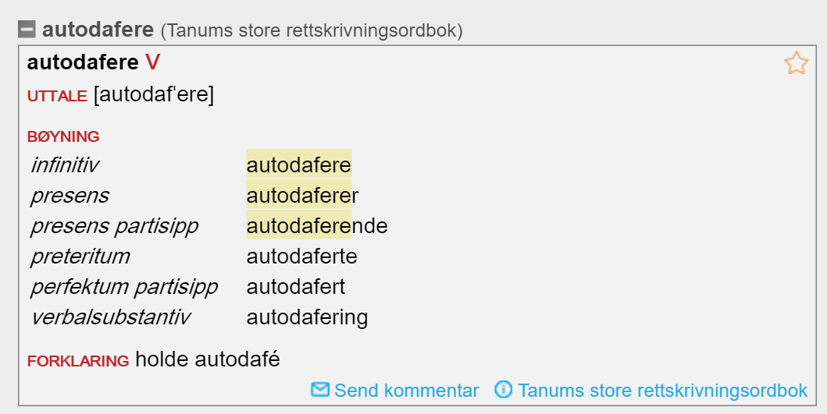Click the autodafere heading in the title bar

tap(98, 29)
